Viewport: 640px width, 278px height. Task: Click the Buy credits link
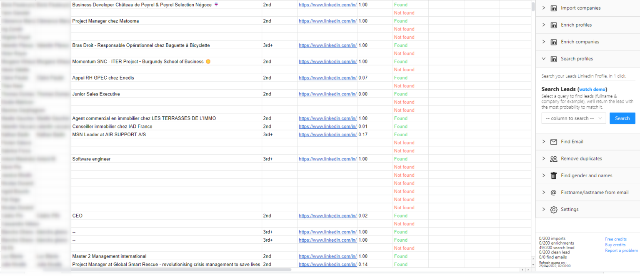click(615, 245)
